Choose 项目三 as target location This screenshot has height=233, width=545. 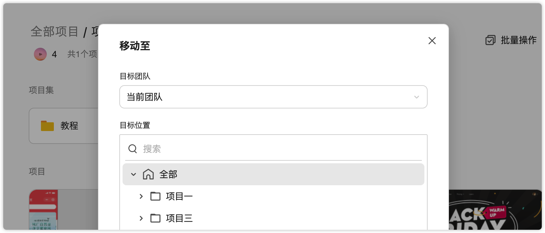[x=179, y=218]
